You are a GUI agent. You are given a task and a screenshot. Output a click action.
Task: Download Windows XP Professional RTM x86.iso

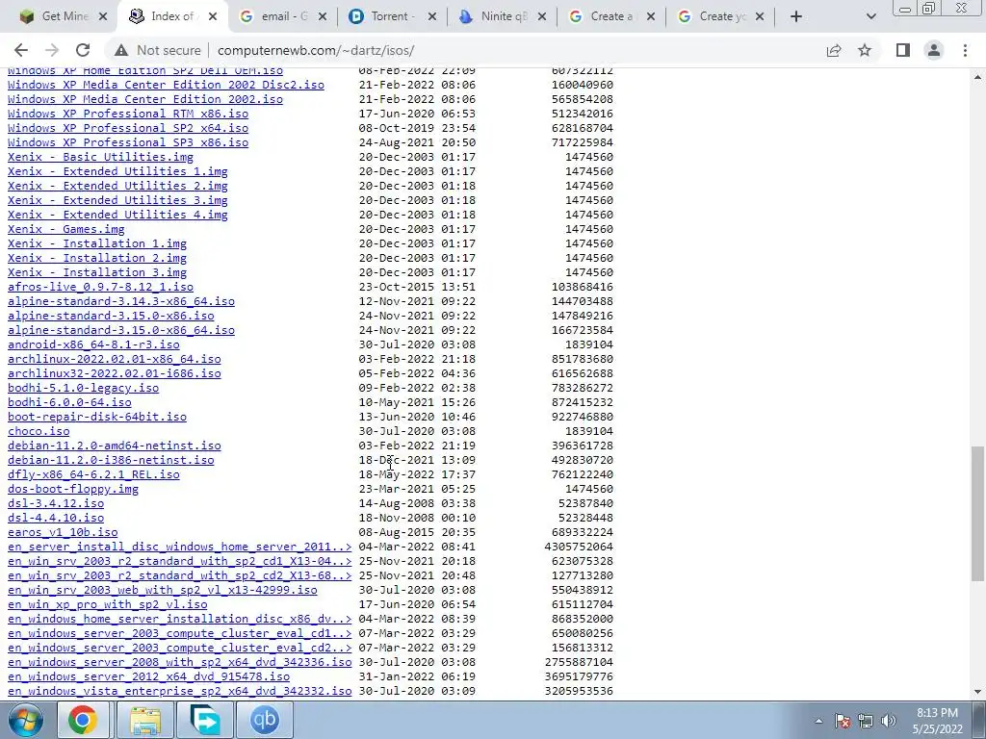click(x=128, y=114)
